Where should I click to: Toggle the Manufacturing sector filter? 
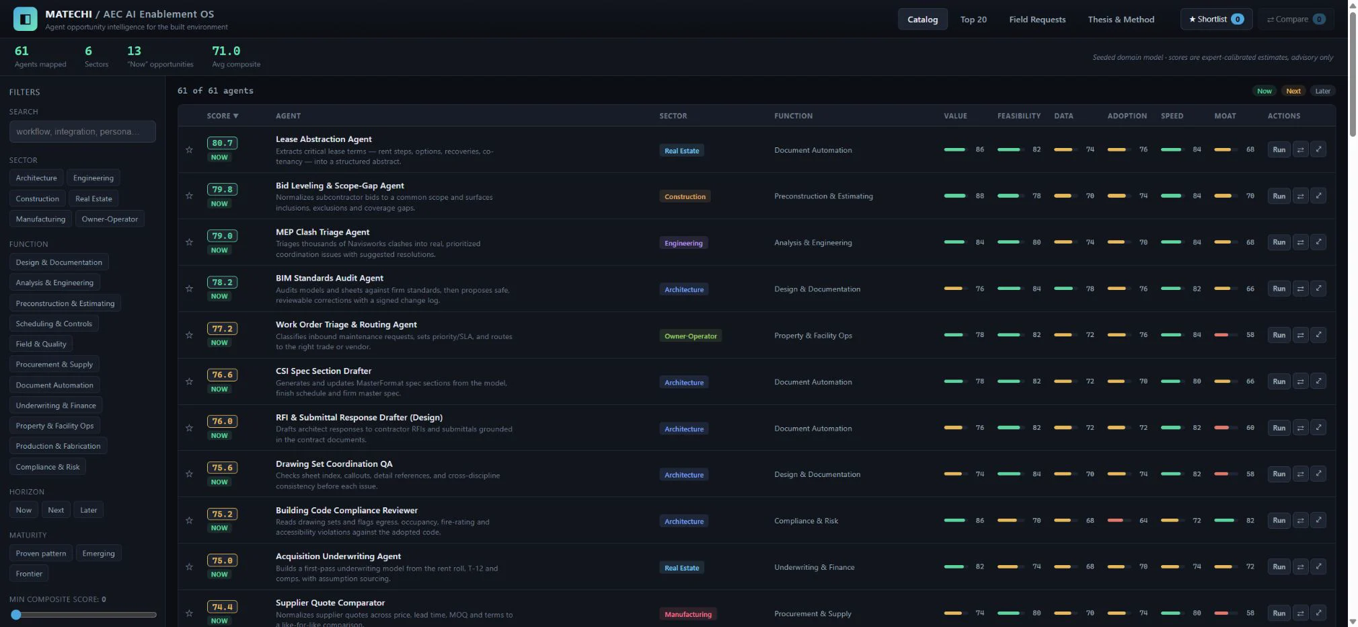point(40,219)
